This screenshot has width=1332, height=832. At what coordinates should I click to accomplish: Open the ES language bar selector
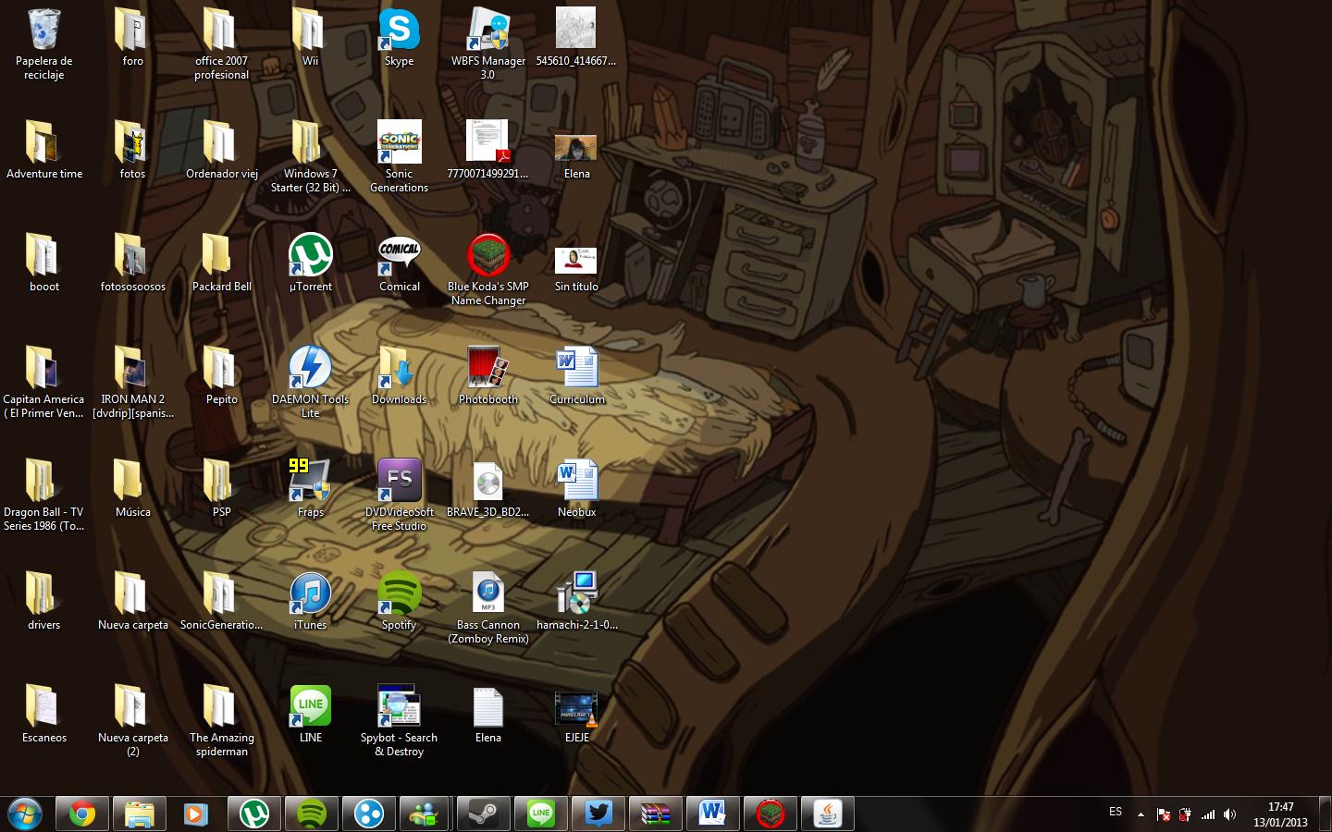1116,812
